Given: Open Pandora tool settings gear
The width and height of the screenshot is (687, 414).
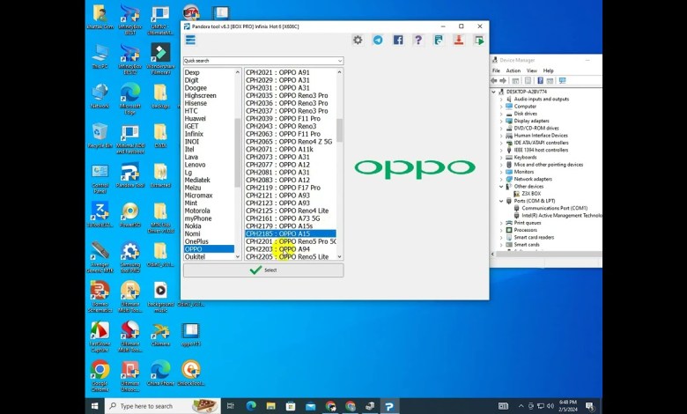Looking at the screenshot, I should coord(358,41).
